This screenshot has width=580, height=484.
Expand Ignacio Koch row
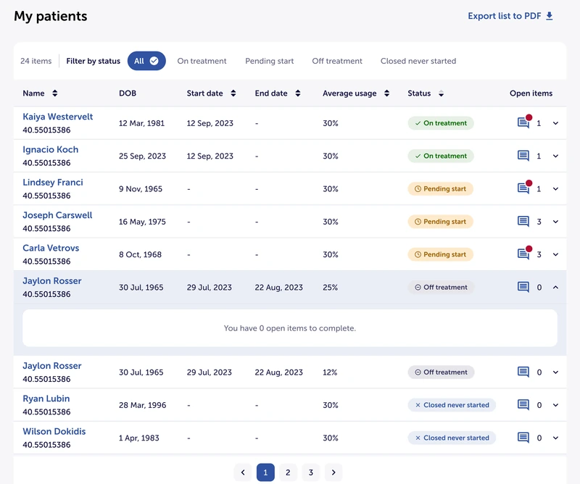point(555,156)
